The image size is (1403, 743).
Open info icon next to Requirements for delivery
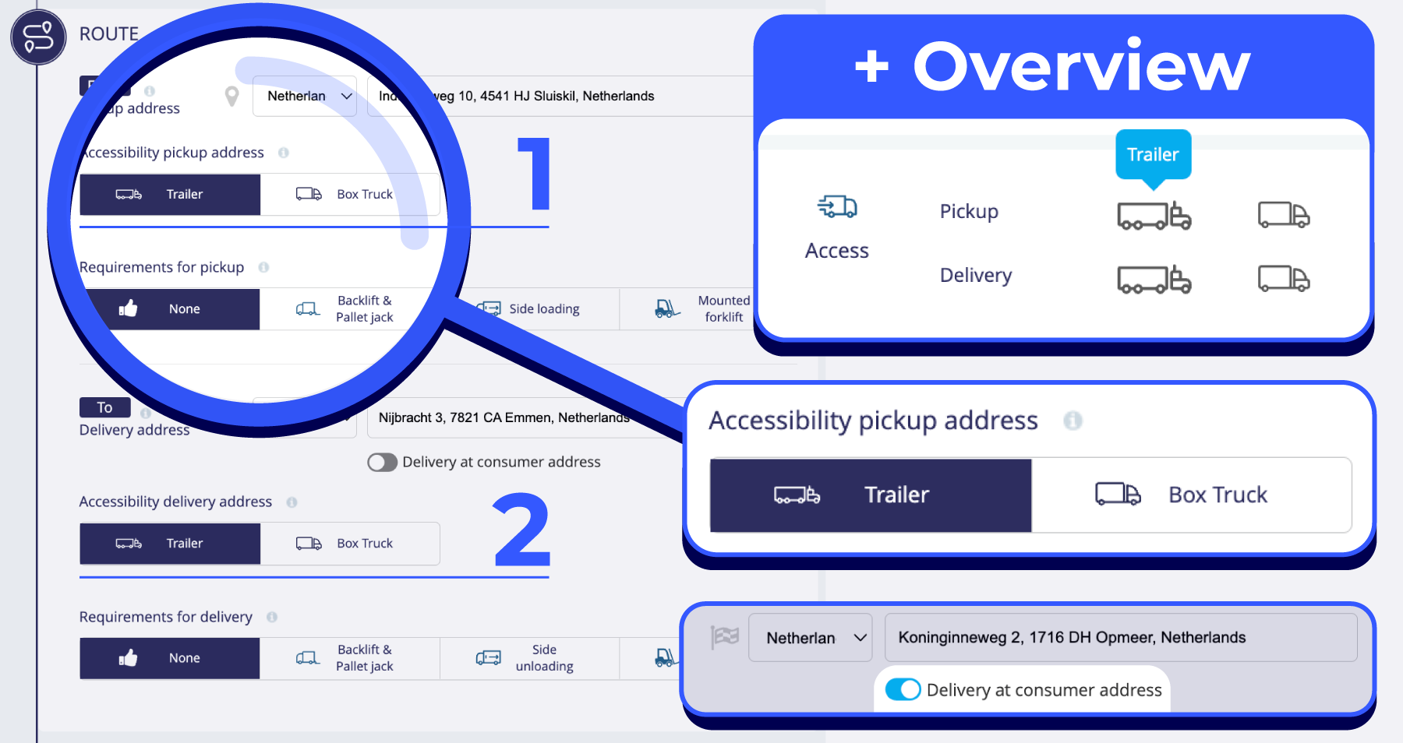[272, 617]
